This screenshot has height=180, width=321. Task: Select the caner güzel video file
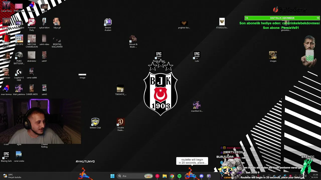coord(19,24)
